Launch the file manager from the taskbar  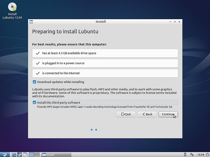tap(14, 154)
